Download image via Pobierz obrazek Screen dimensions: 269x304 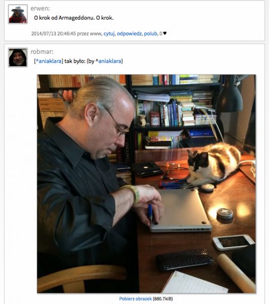135,298
